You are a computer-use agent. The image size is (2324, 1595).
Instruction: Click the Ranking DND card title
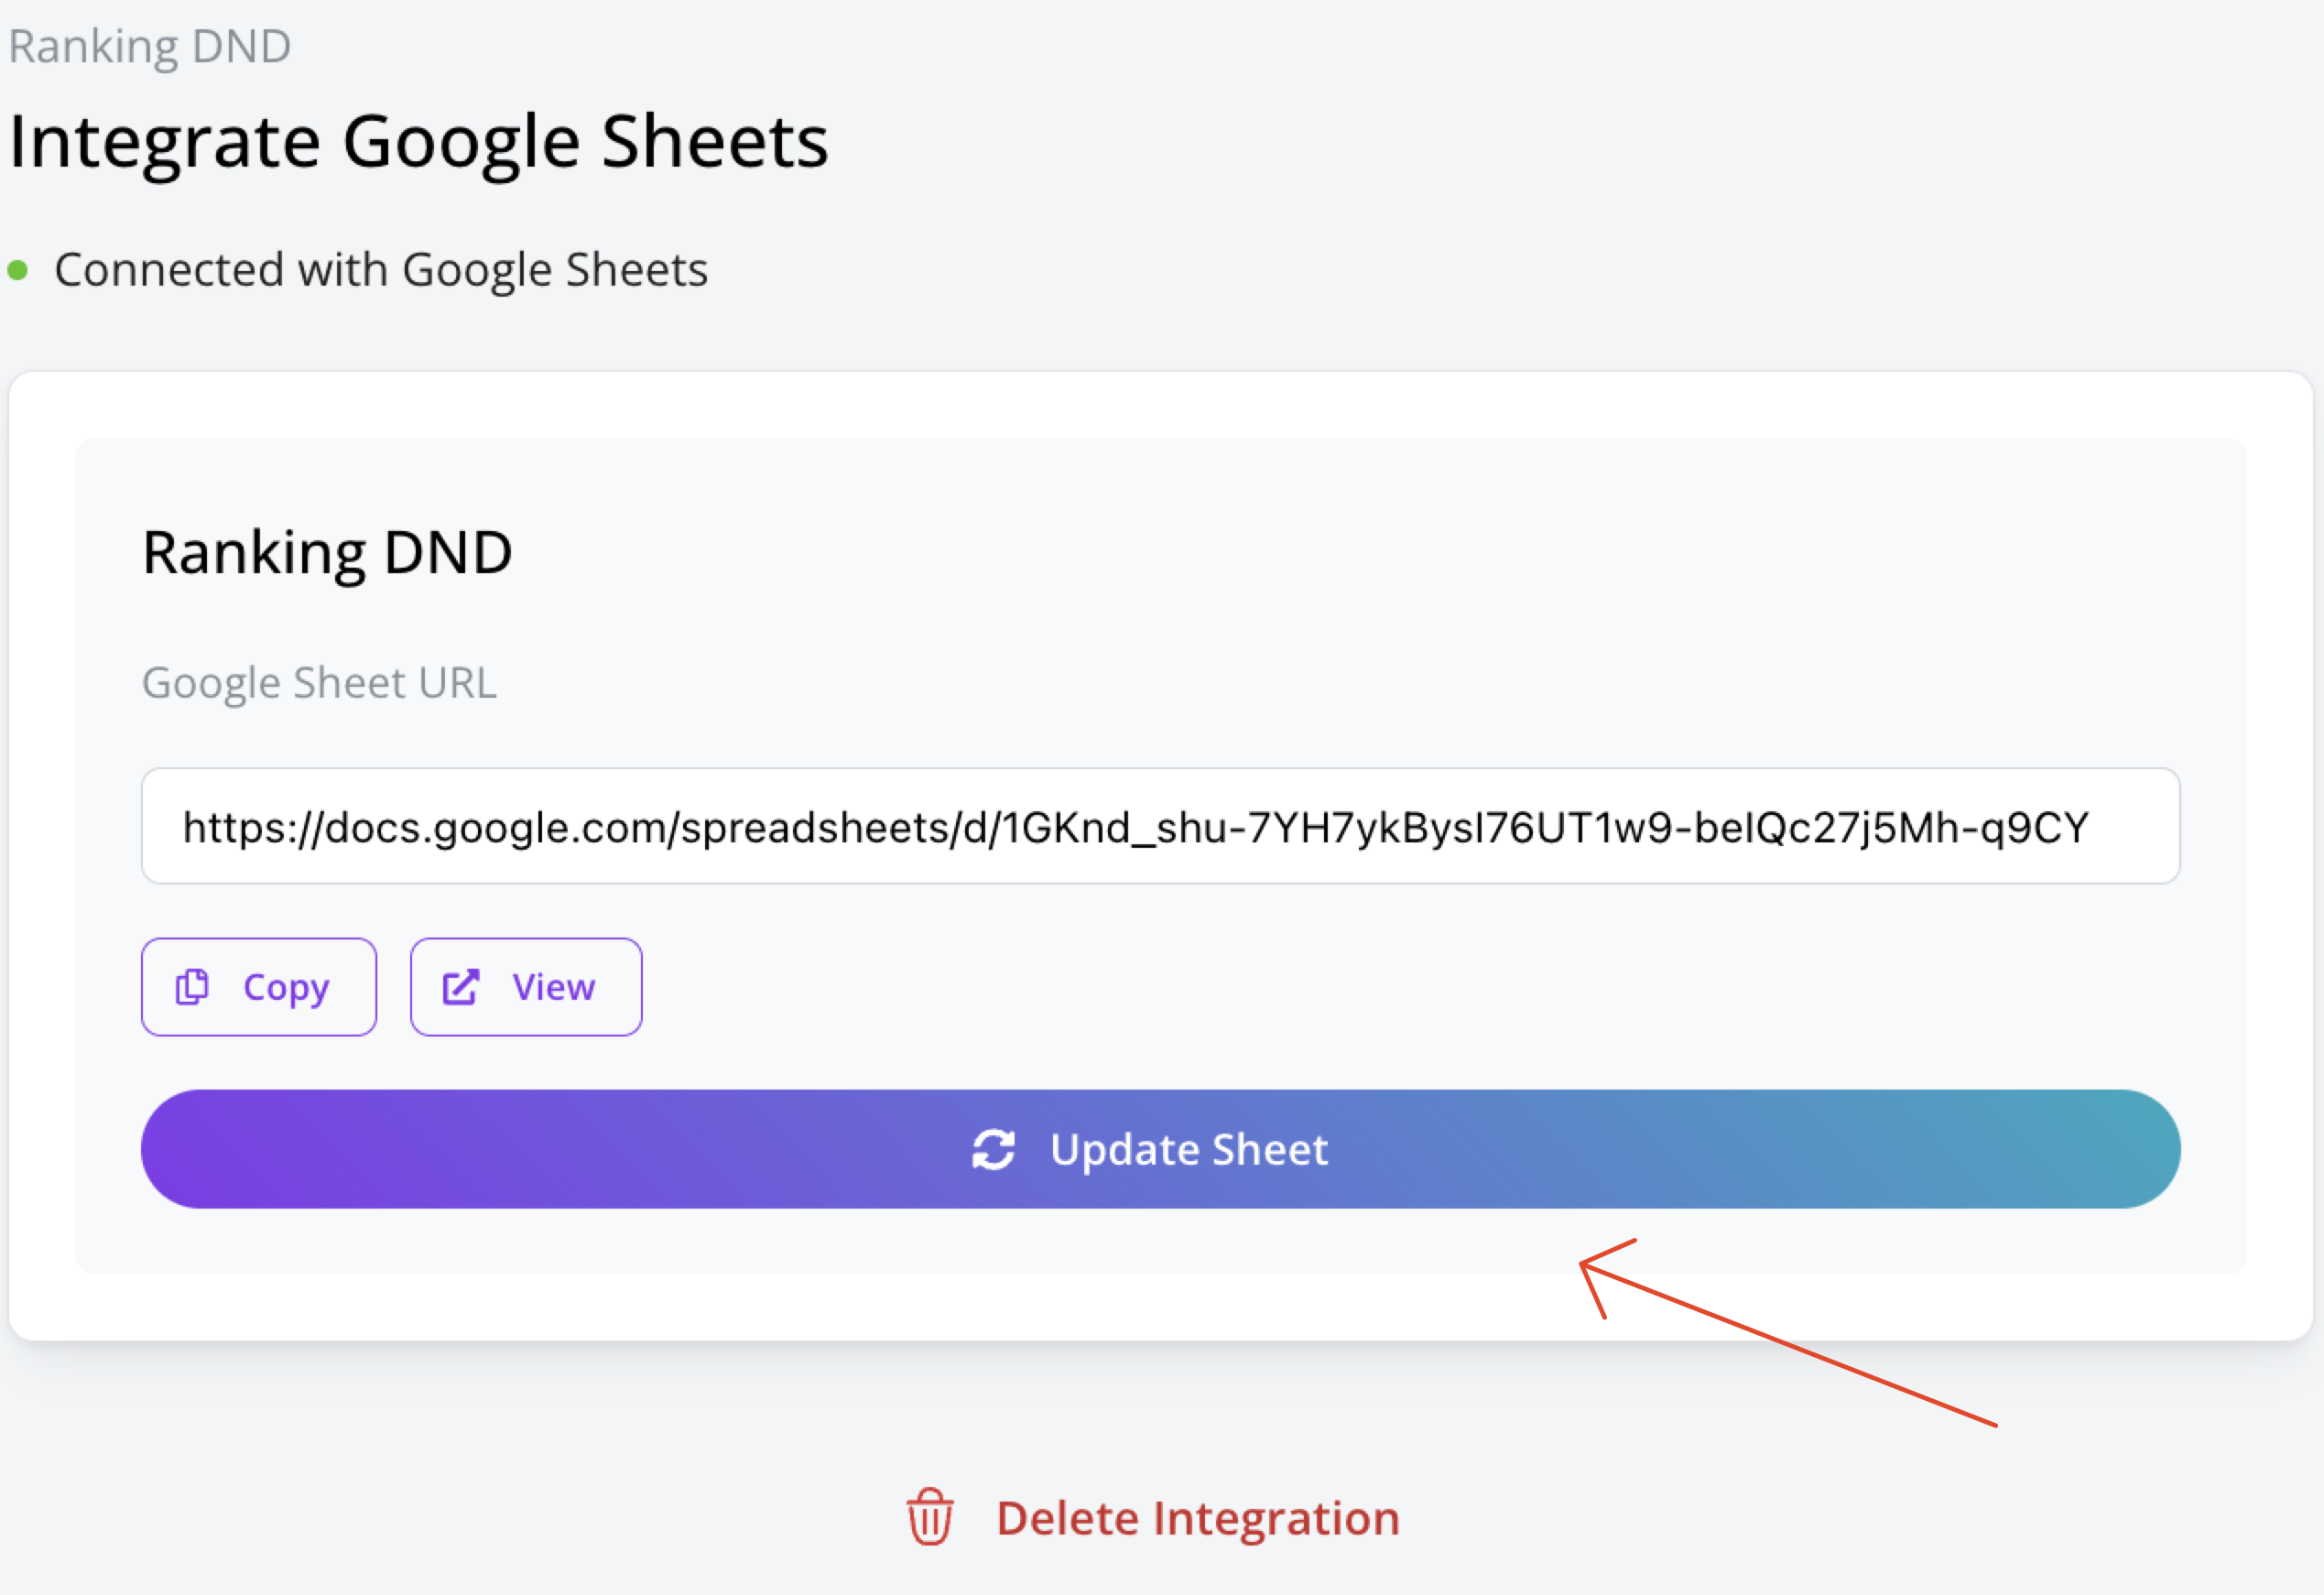tap(327, 553)
